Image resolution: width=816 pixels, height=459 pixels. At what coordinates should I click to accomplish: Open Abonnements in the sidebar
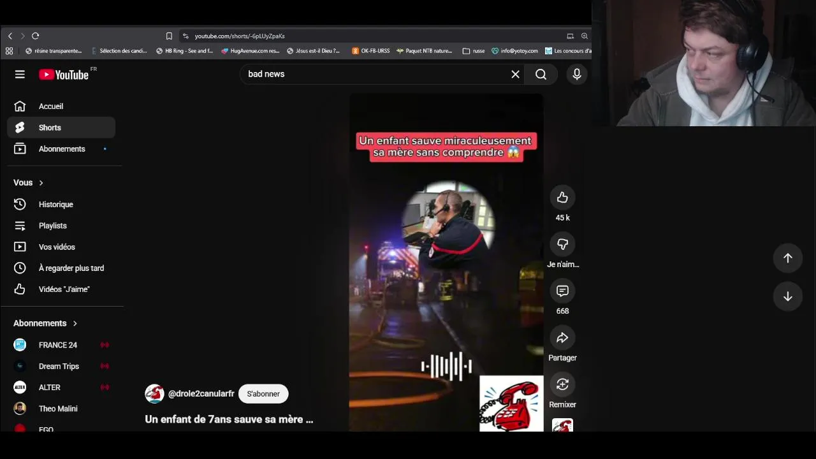click(61, 149)
